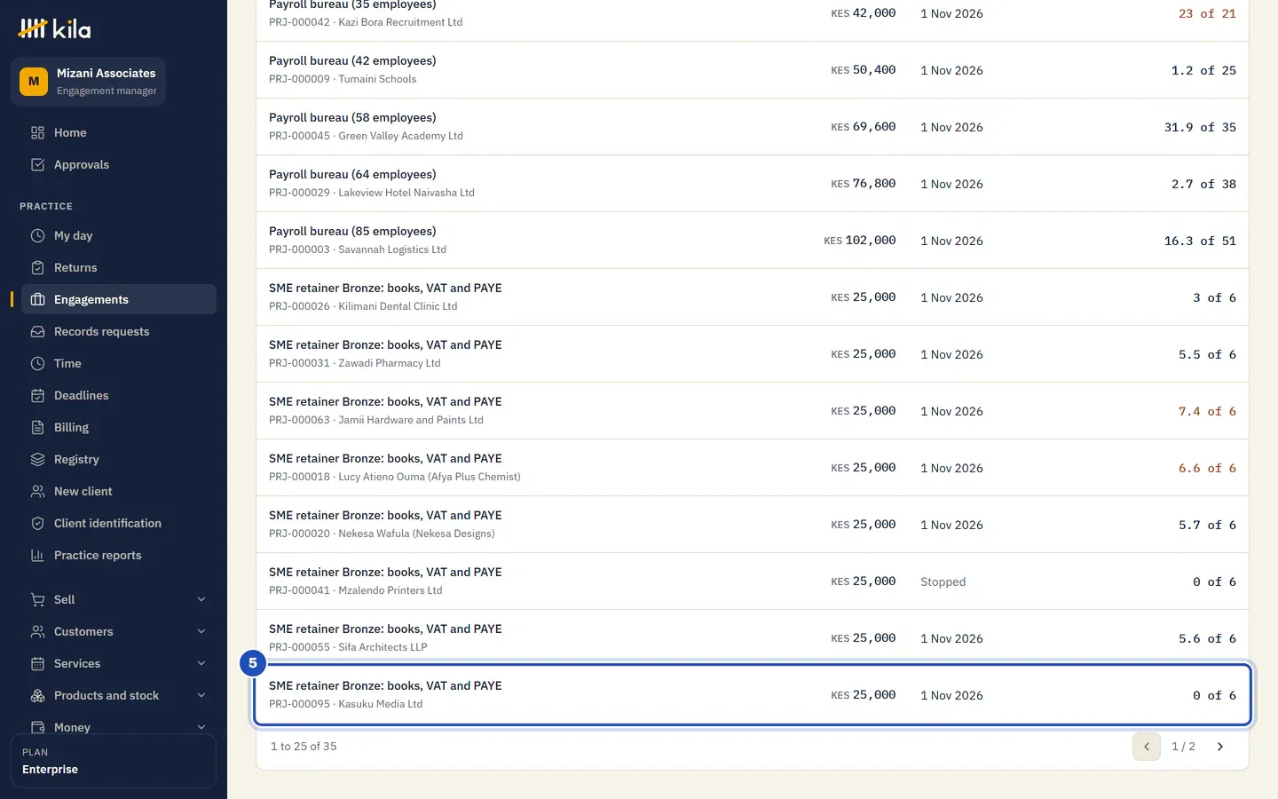The width and height of the screenshot is (1278, 799).
Task: Open Mizani Associates workspace switcher
Action: tap(88, 82)
